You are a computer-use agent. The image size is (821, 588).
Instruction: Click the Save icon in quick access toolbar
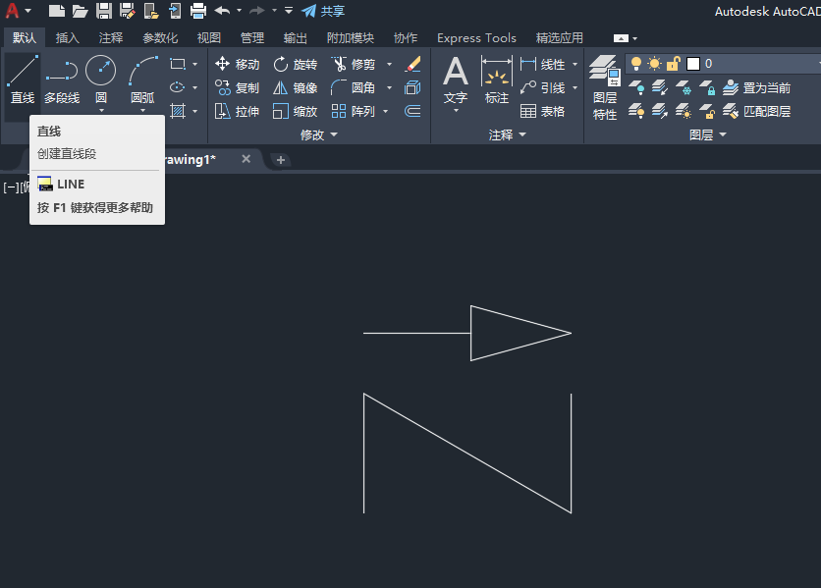point(104,11)
